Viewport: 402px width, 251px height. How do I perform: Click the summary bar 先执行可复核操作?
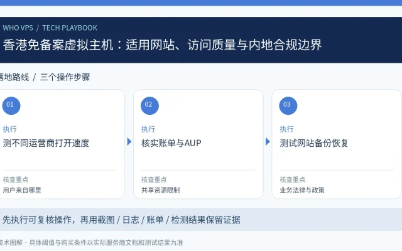tap(201, 220)
